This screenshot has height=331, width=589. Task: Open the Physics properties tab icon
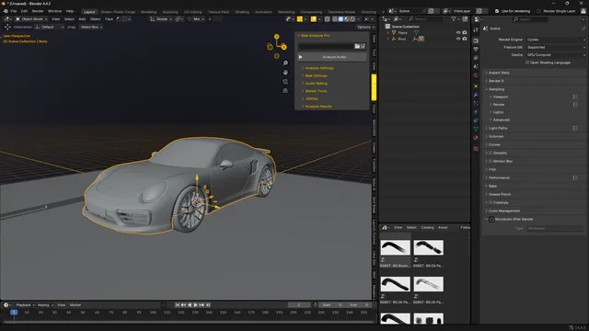click(x=476, y=112)
